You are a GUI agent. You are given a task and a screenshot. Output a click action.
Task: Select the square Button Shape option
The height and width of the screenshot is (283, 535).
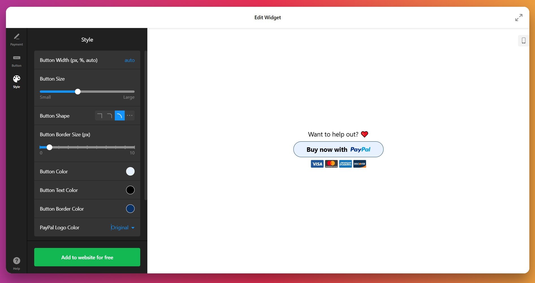coord(100,115)
